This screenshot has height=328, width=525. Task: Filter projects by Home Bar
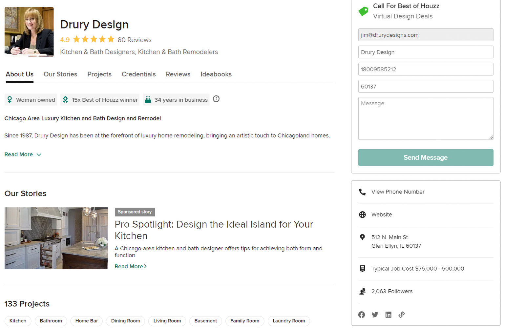coord(87,321)
